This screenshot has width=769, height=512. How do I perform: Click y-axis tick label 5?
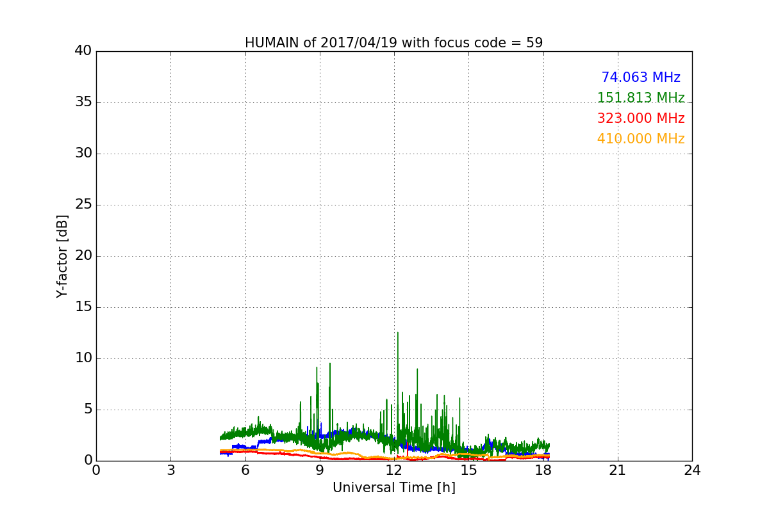(x=88, y=410)
